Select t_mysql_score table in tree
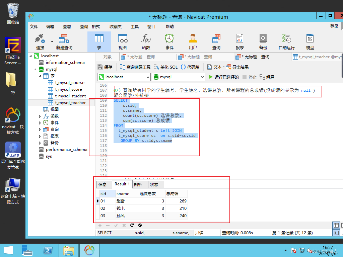Image resolution: width=343 pixels, height=257 pixels. point(65,89)
